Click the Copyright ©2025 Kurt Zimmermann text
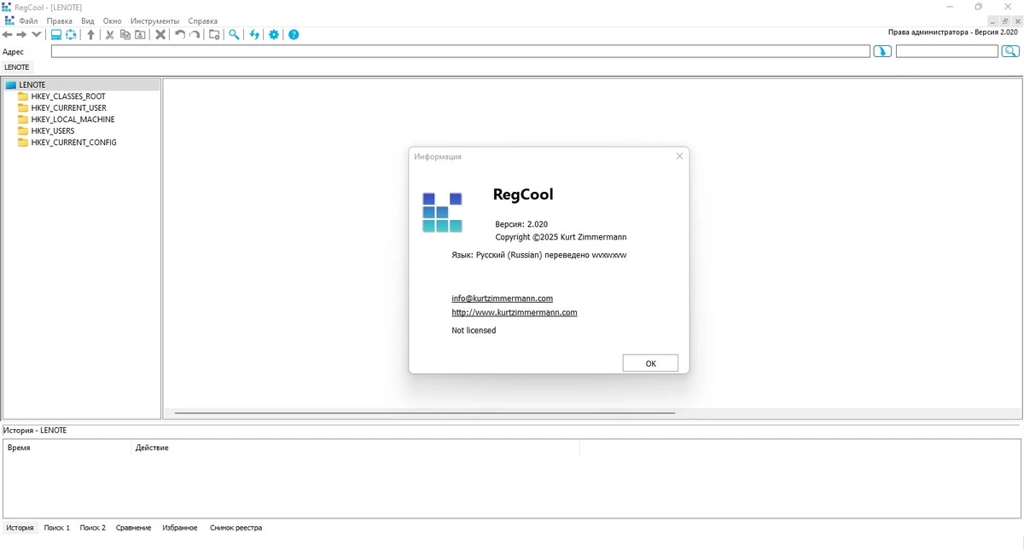 [x=561, y=238]
